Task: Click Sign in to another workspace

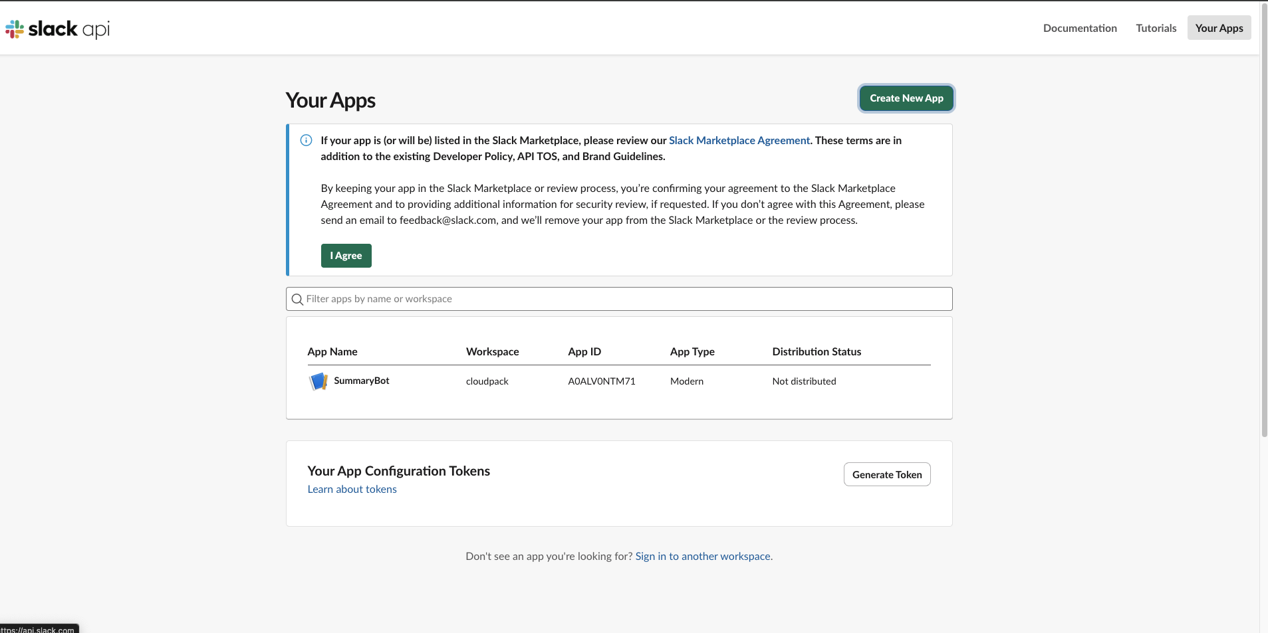Action: 703,556
